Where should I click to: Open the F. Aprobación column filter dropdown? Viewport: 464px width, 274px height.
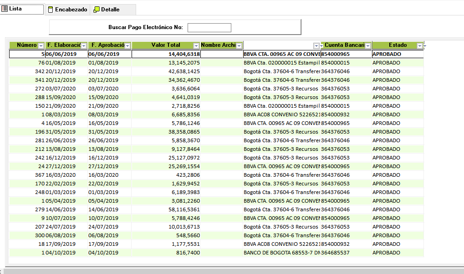pyautogui.click(x=128, y=46)
